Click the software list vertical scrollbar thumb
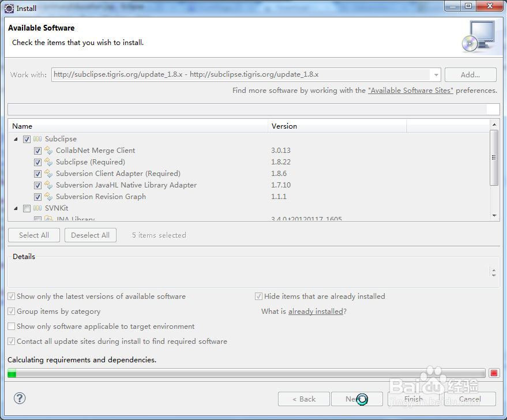The width and height of the screenshot is (507, 420). pyautogui.click(x=494, y=157)
